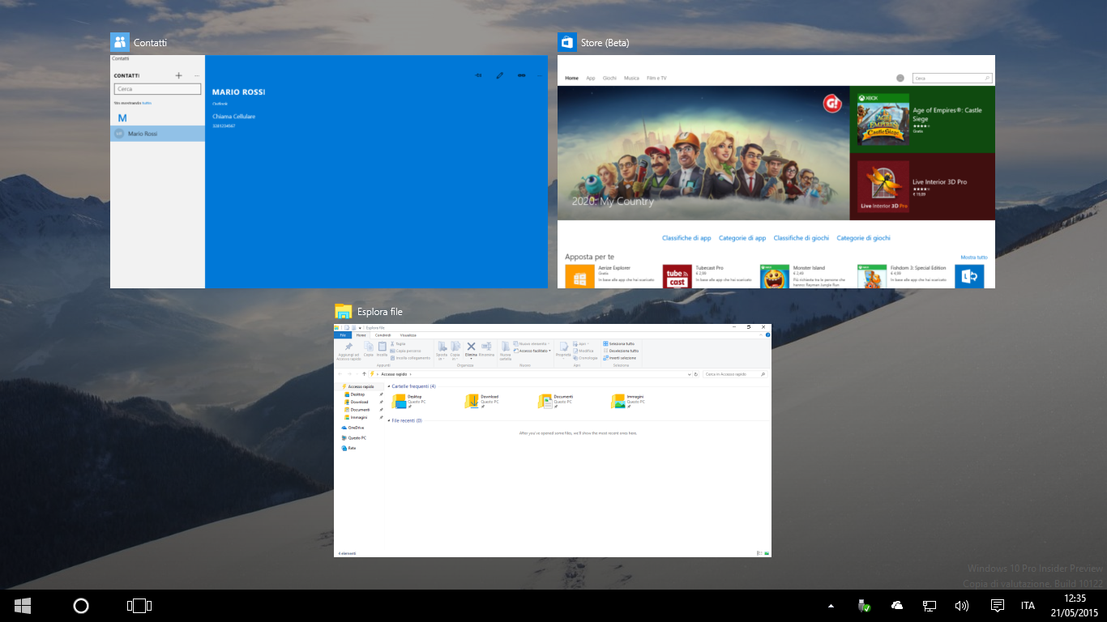Screen dimensions: 1107x622
Task: Open more options ellipsis beside CONTATTI heading
Action: coord(197,75)
